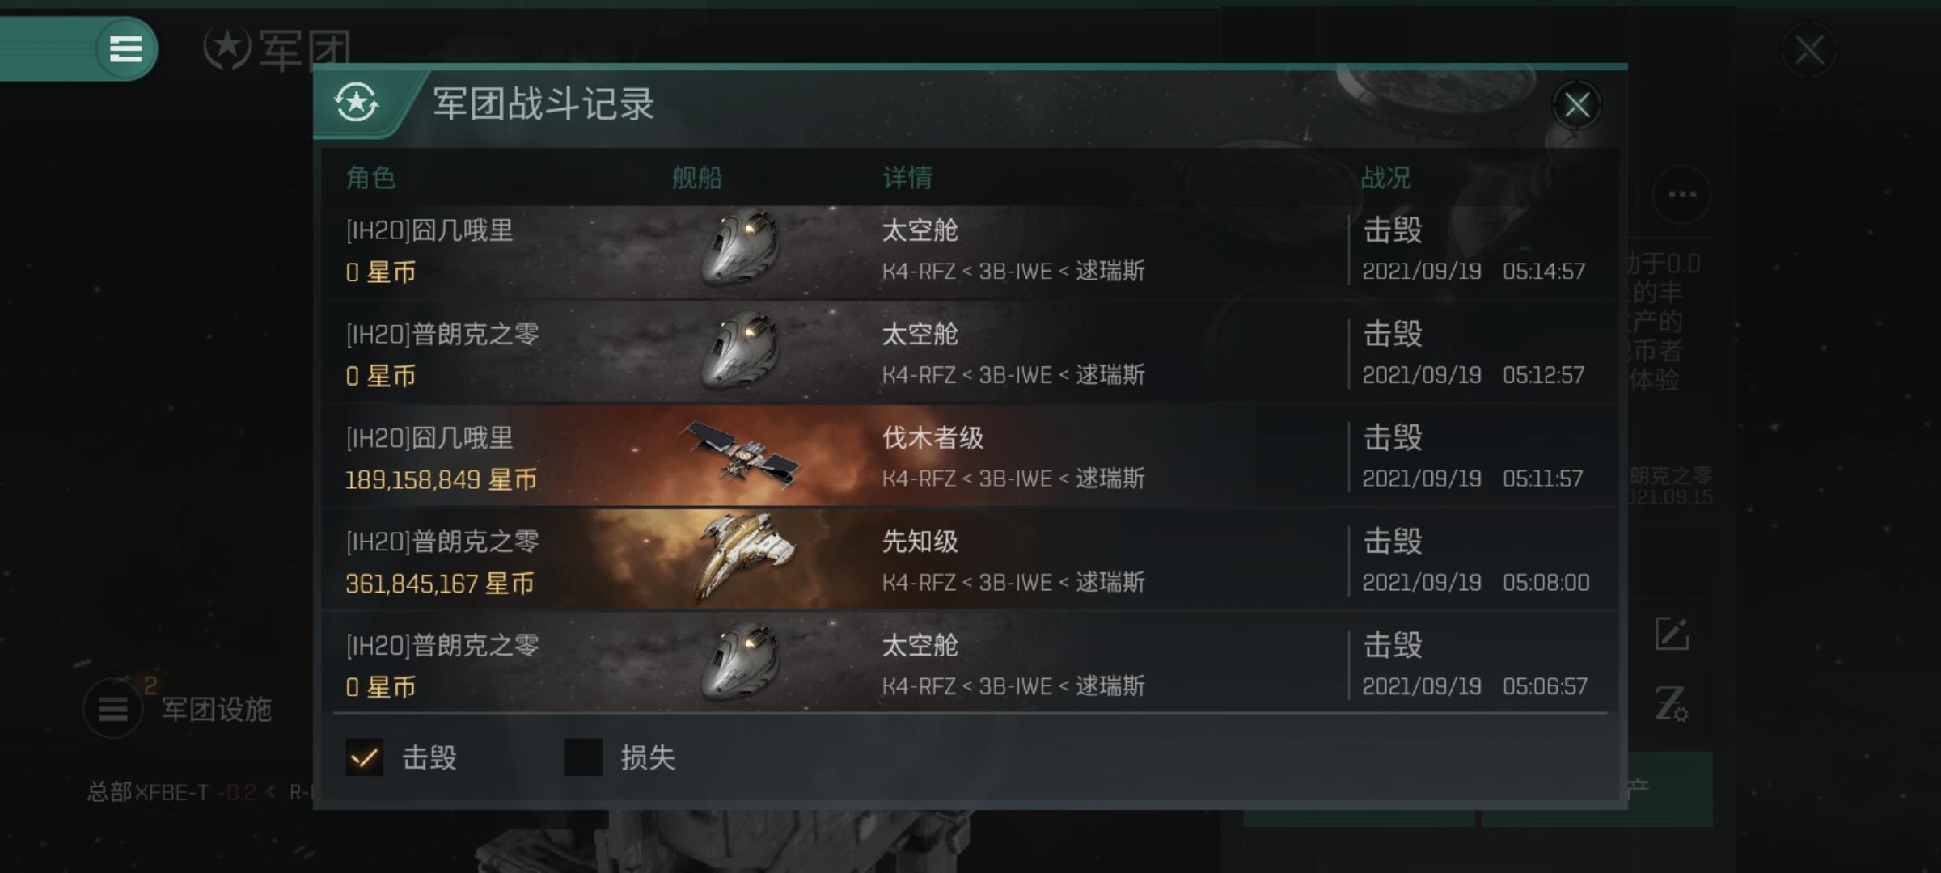Click the 军团 star icon at top
Viewport: 1941px width, 873px height.
coord(226,49)
